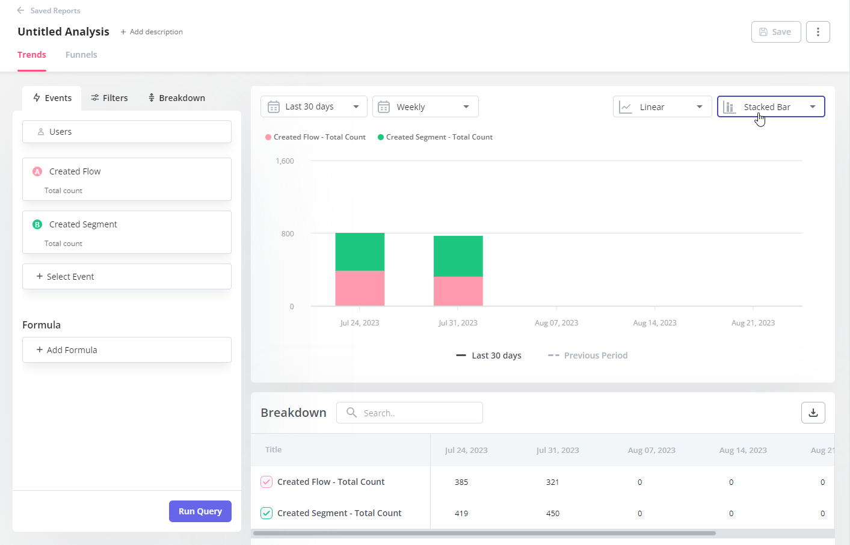Viewport: 850px width, 545px height.
Task: Click Add description link
Action: 152,32
